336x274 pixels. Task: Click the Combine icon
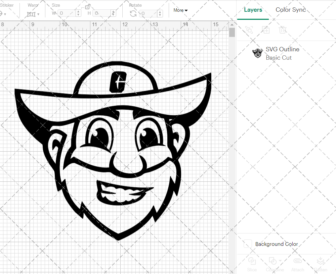point(272,261)
